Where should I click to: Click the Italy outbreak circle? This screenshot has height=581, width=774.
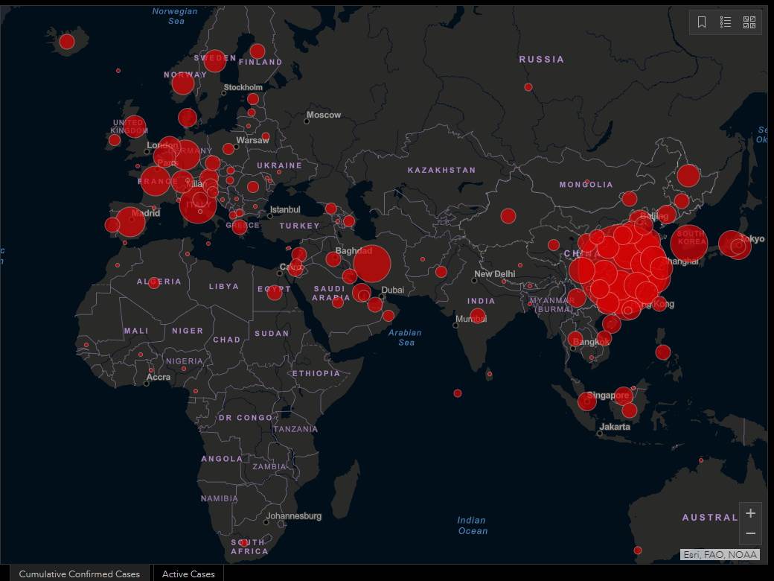point(197,206)
